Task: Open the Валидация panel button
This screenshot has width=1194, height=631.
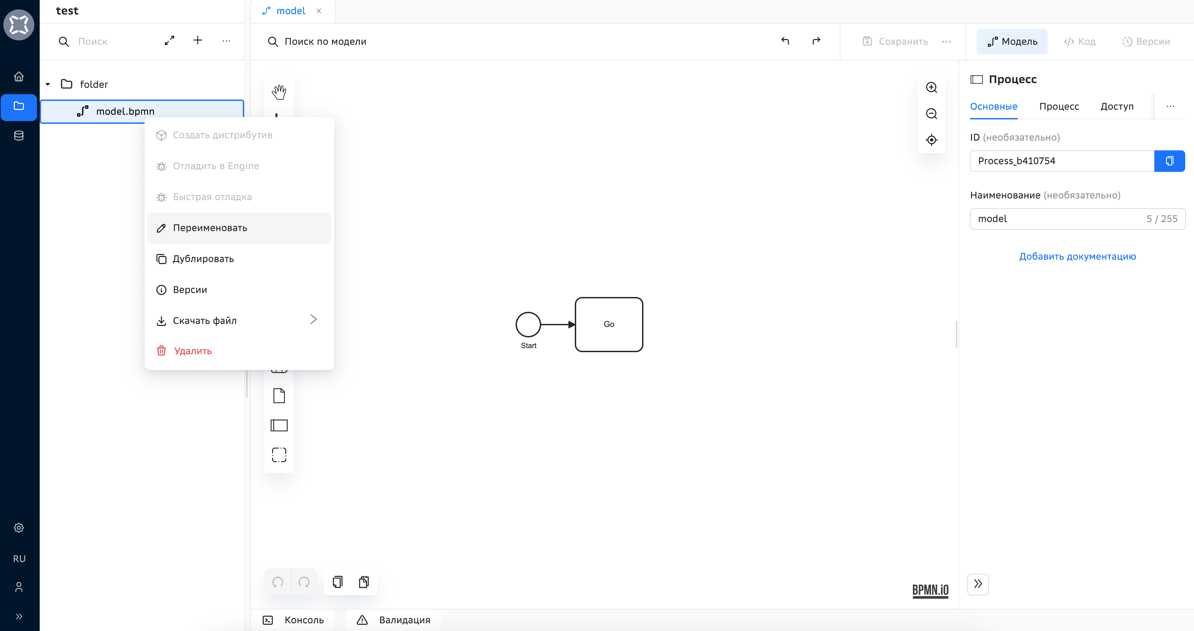Action: [x=394, y=620]
